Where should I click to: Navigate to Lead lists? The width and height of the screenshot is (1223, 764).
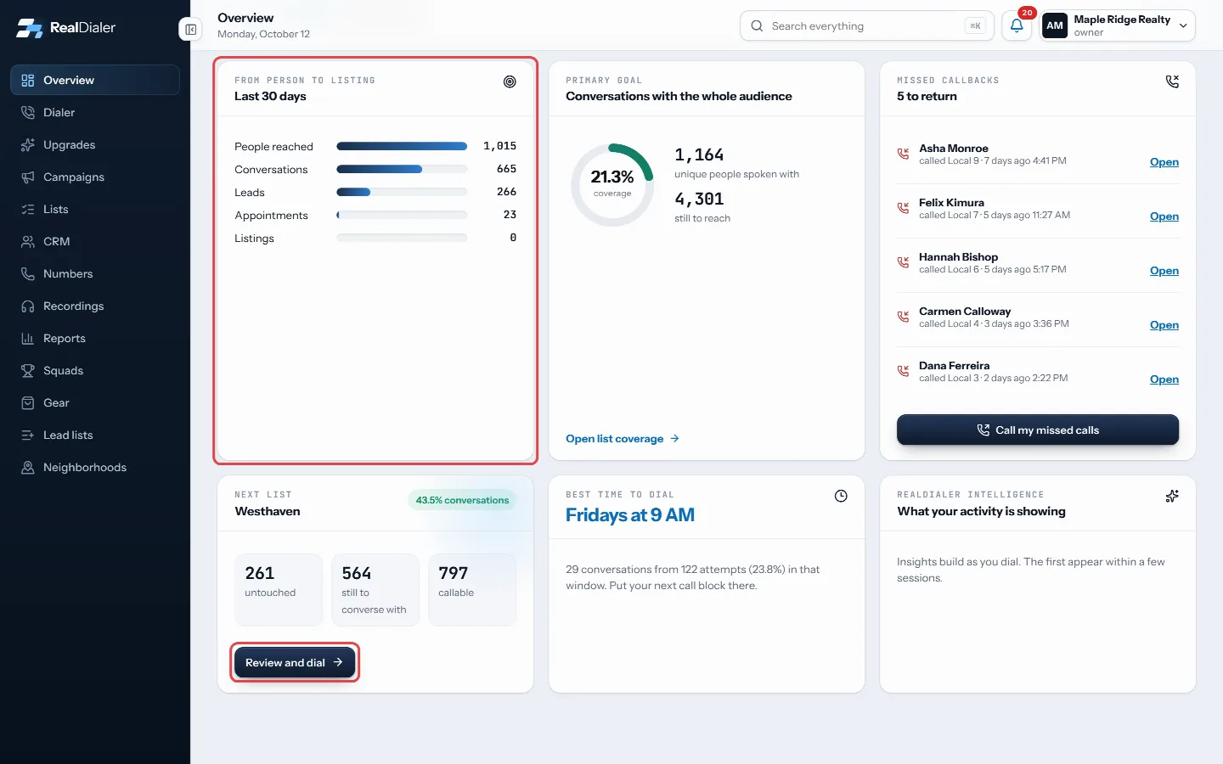pyautogui.click(x=95, y=435)
